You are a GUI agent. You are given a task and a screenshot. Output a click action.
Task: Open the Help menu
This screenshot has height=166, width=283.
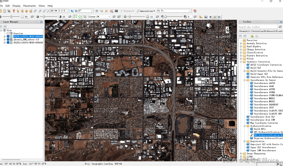(x=50, y=6)
